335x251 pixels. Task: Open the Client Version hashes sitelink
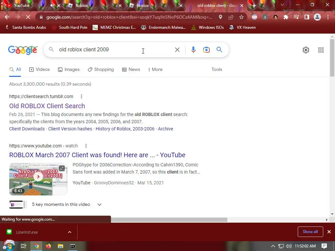(70, 129)
